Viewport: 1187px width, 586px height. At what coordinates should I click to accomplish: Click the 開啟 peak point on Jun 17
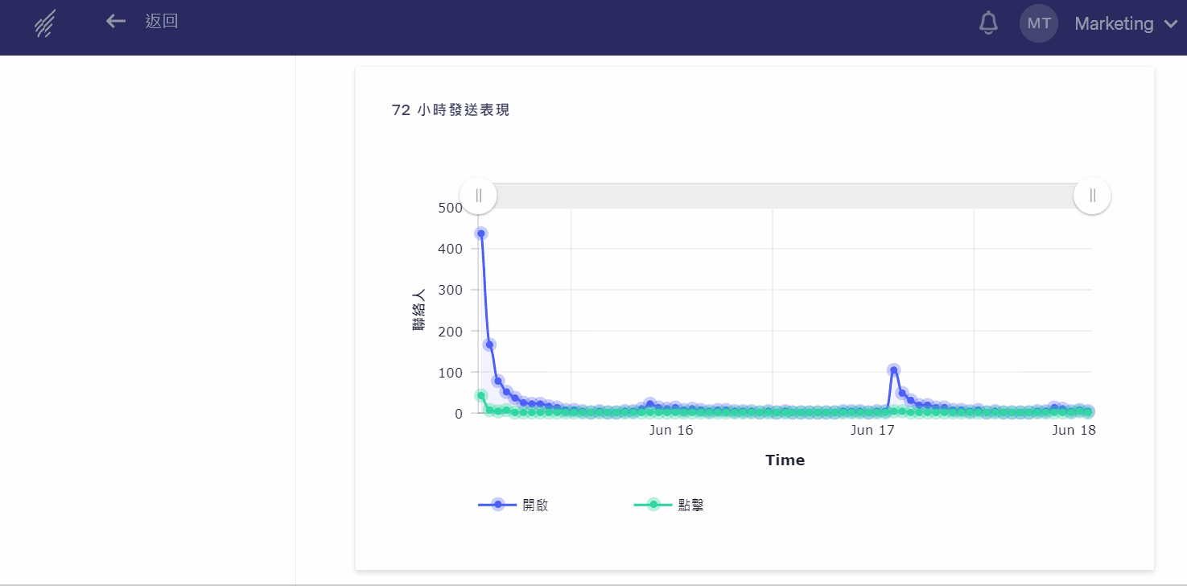tap(893, 370)
